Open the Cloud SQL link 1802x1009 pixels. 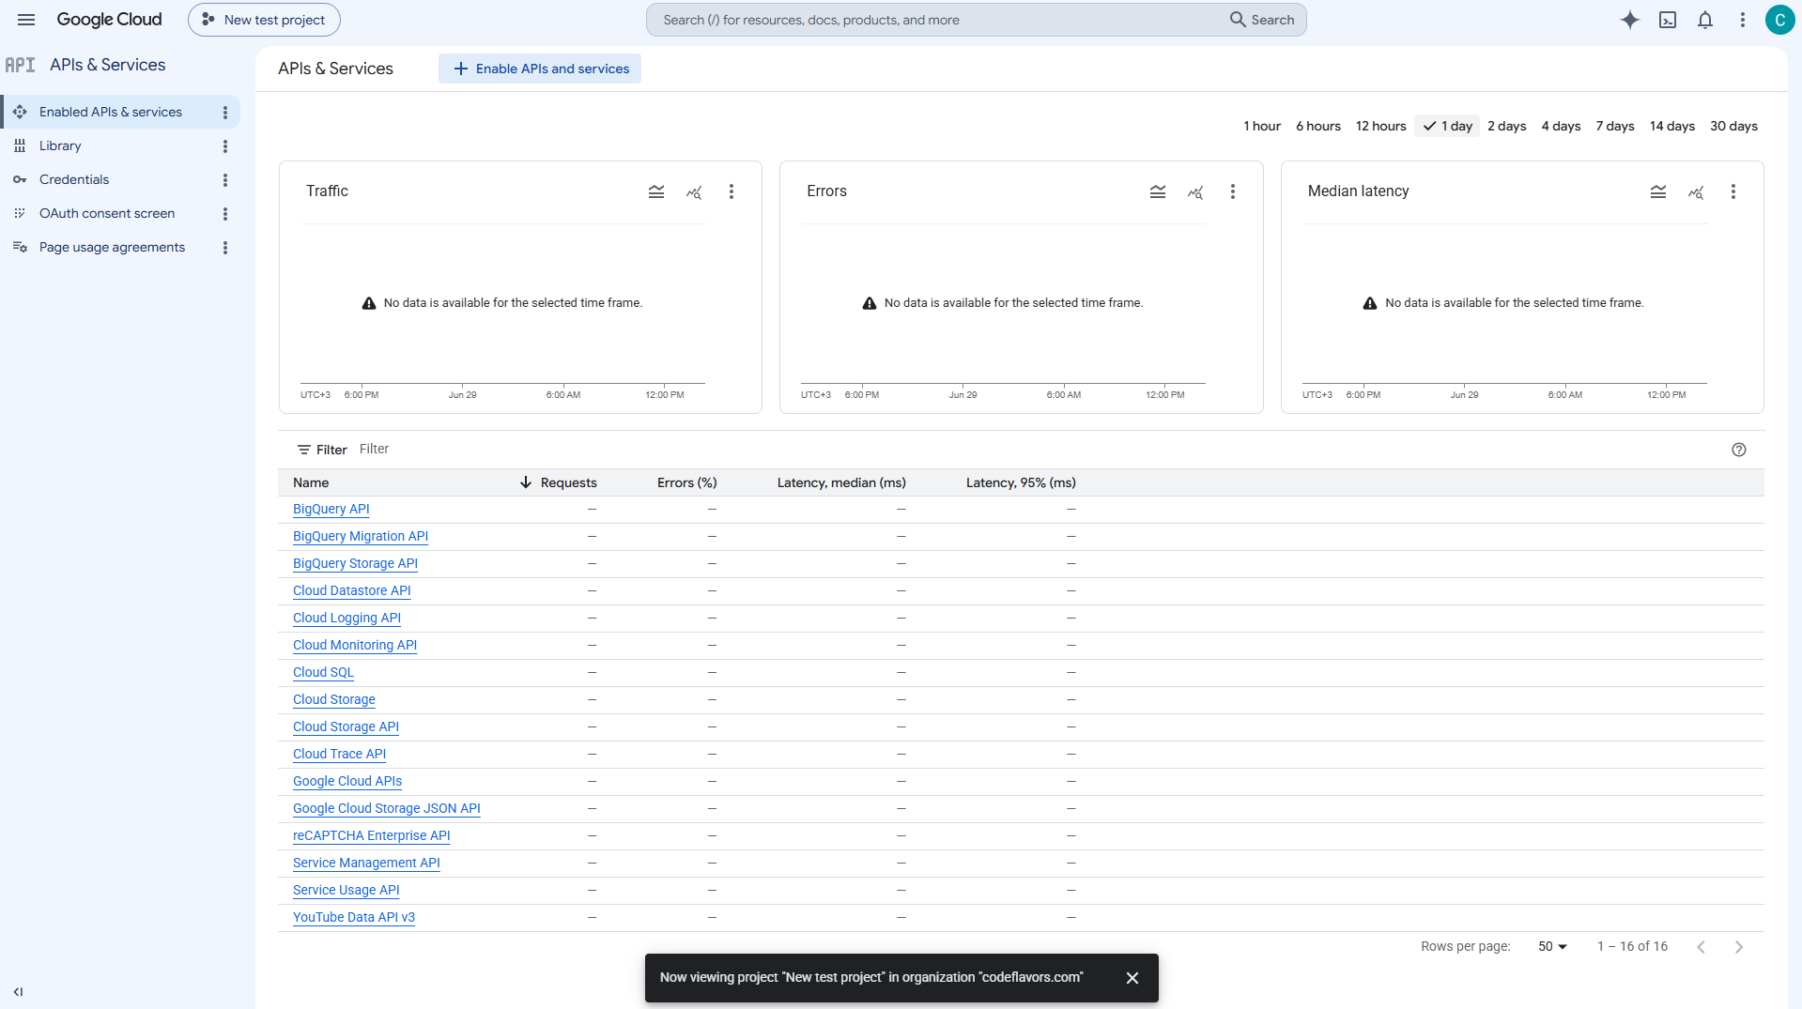323,672
